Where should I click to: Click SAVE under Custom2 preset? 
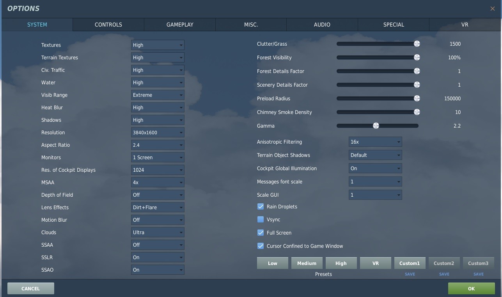coord(444,274)
